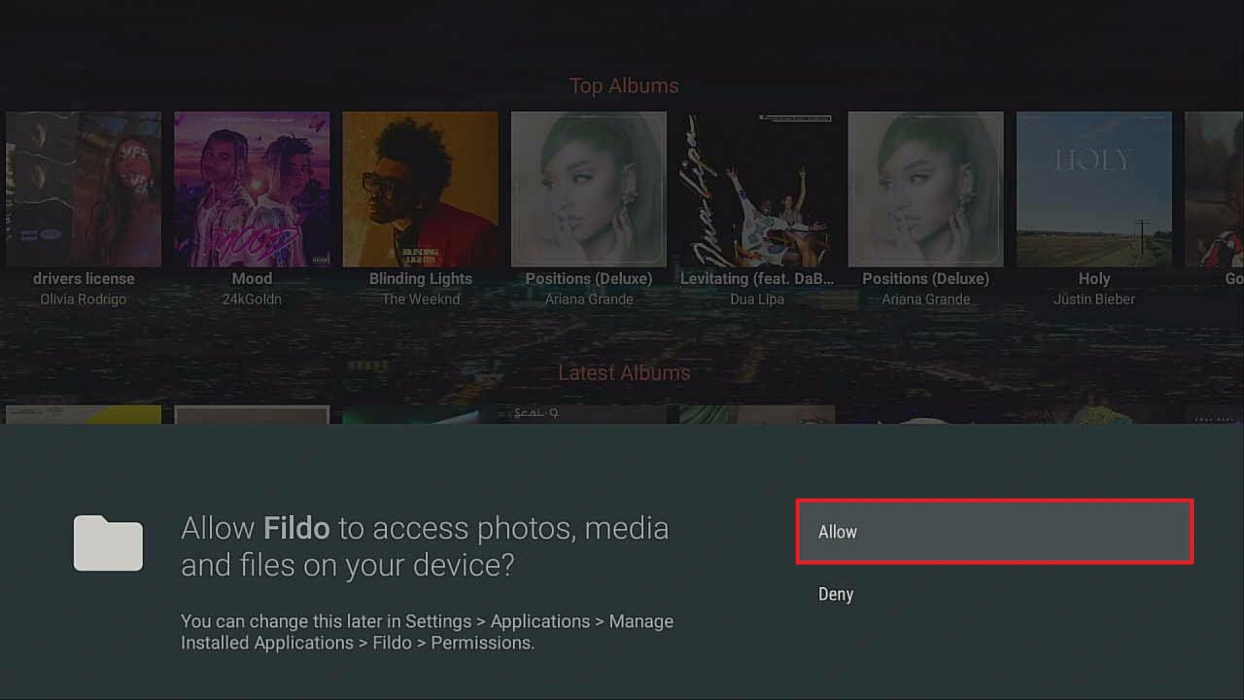This screenshot has width=1244, height=700.
Task: Click the folder icon in permission dialog
Action: [108, 543]
